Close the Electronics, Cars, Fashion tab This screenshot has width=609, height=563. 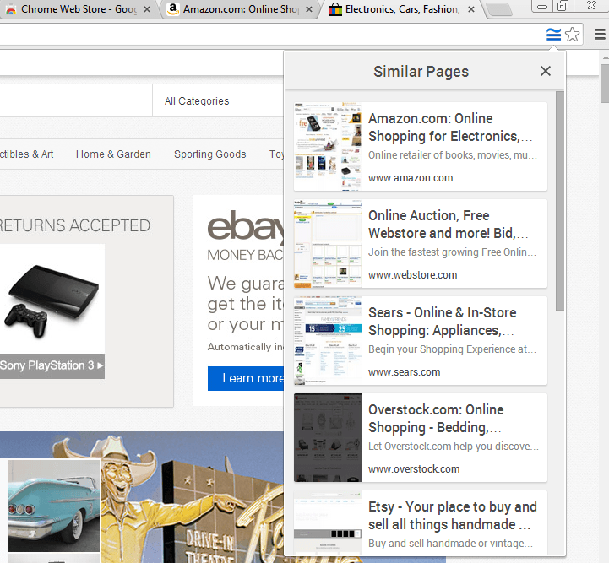(471, 9)
